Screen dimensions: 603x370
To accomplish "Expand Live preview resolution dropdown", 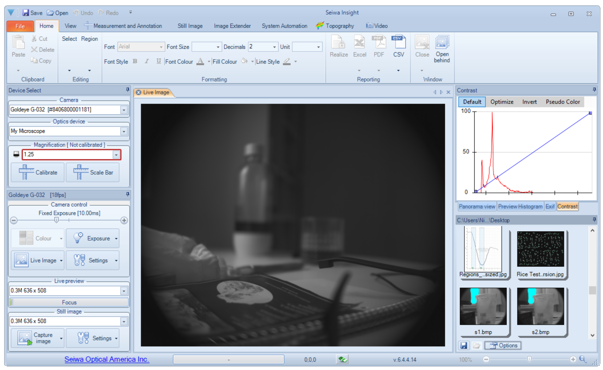I will [x=124, y=291].
